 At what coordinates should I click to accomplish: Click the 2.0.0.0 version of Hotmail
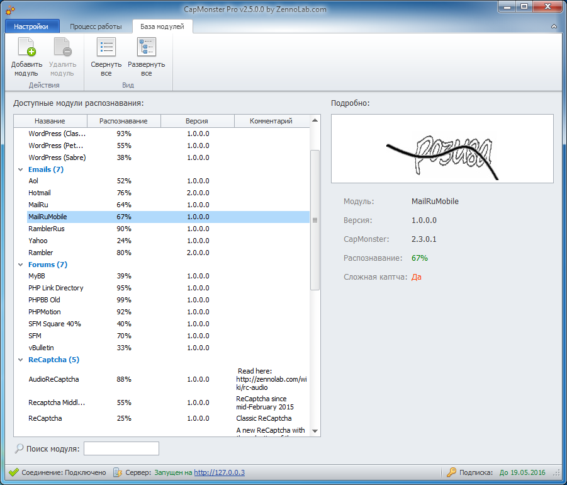[x=198, y=193]
